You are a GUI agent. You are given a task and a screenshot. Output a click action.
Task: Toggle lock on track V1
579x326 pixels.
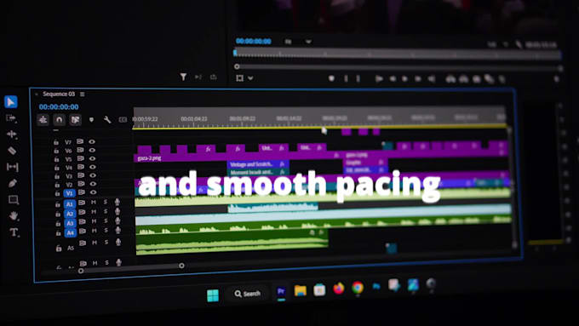tap(58, 193)
